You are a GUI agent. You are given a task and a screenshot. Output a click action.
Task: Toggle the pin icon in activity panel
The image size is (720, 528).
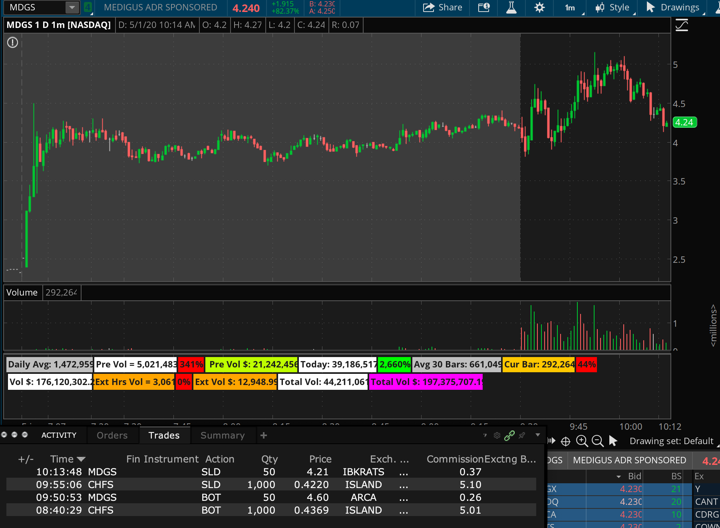point(522,435)
